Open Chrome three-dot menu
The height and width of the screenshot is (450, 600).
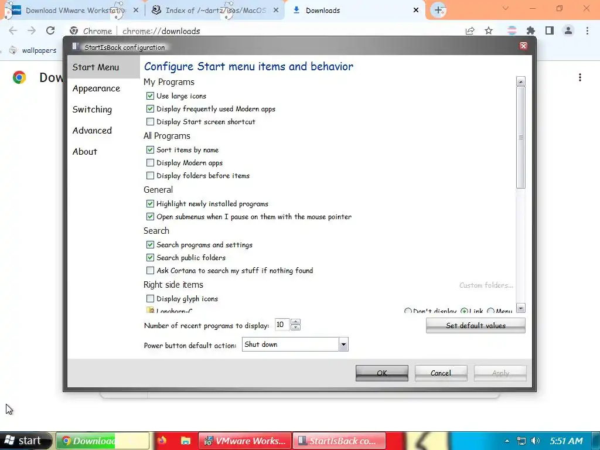587,30
